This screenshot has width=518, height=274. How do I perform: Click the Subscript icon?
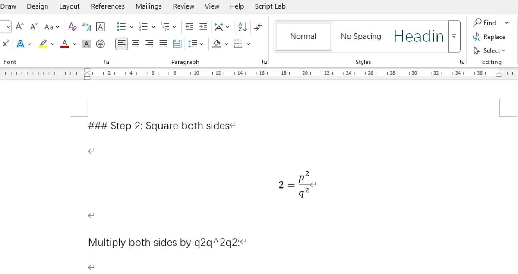(6, 44)
